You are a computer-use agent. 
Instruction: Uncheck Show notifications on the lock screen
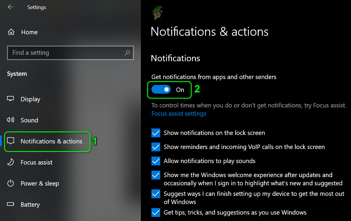[156, 133]
